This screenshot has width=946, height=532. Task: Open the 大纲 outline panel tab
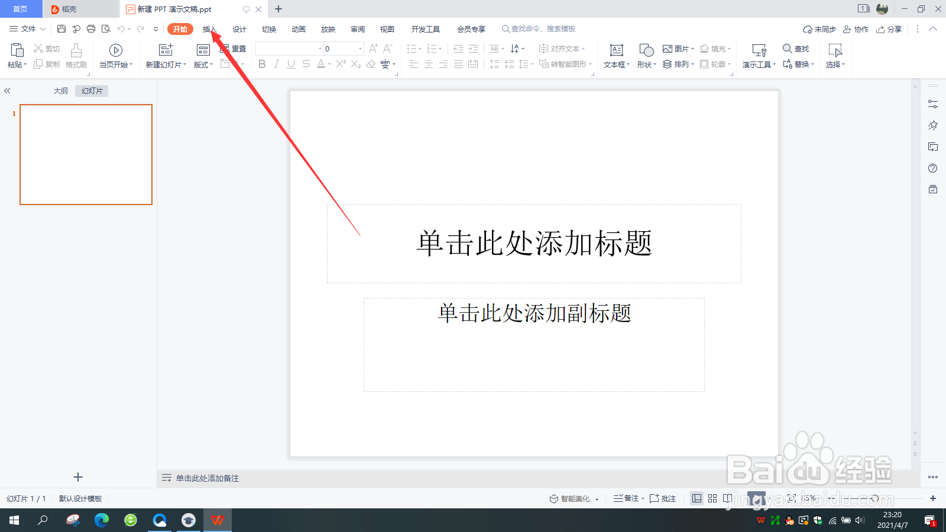(60, 90)
